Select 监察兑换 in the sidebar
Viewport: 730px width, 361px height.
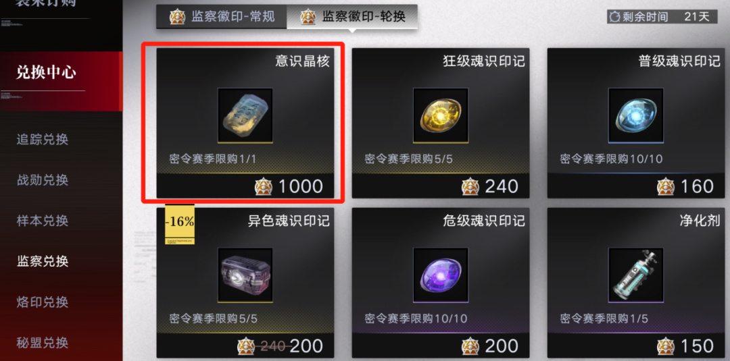tap(43, 261)
